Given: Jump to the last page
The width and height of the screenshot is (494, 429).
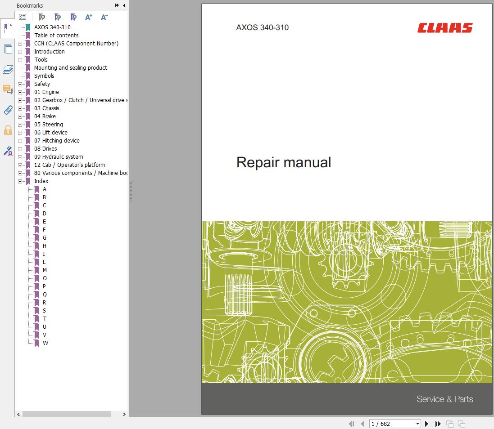Looking at the screenshot, I should click(x=438, y=424).
